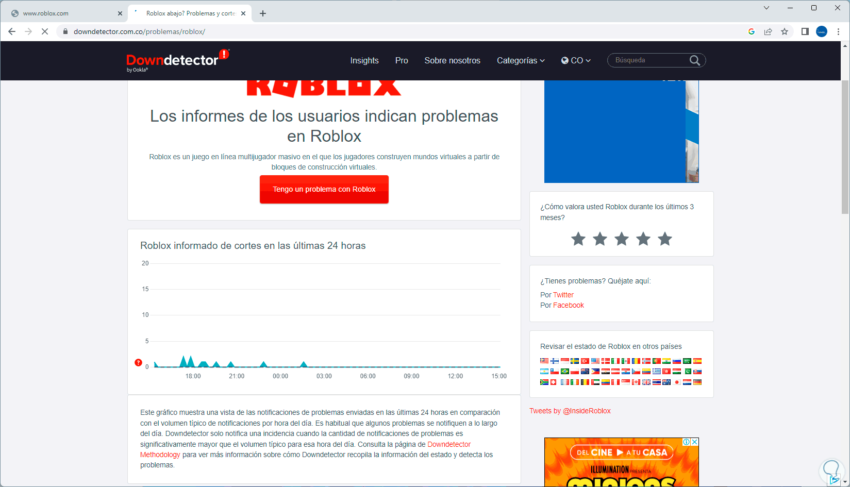Share this page using the share icon
The image size is (850, 487).
[768, 31]
